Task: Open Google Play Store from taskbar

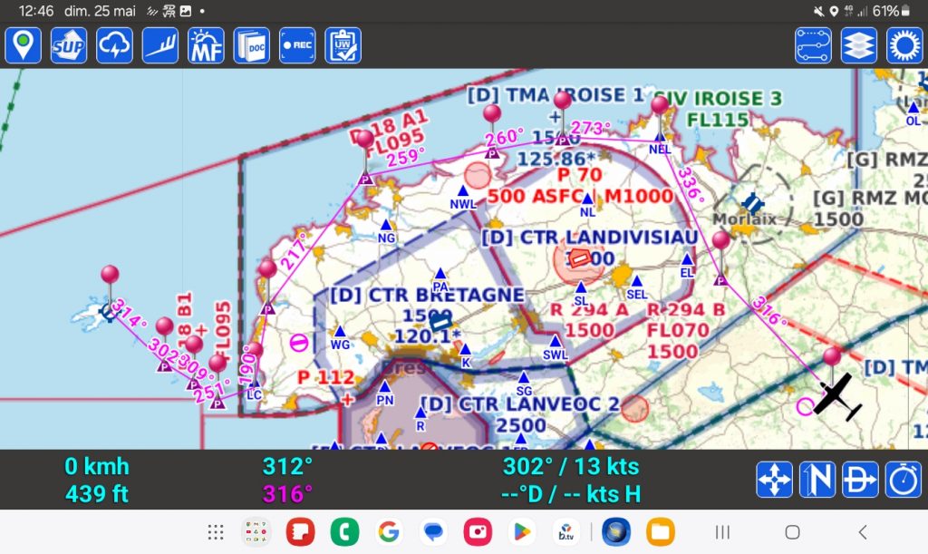Action: point(521,532)
